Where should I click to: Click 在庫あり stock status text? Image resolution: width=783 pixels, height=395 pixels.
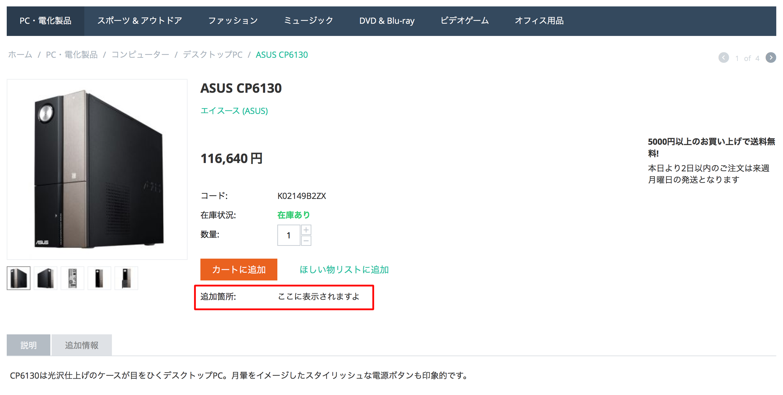[294, 215]
